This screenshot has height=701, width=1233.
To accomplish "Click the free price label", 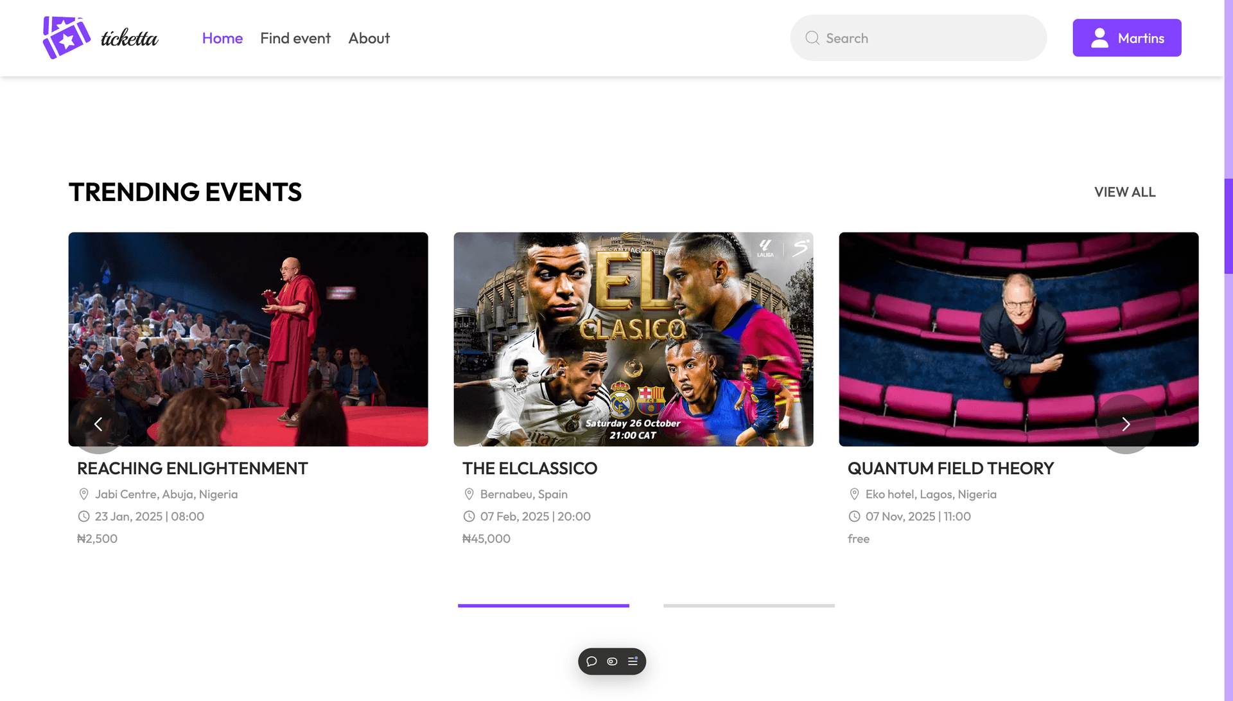I will [x=859, y=538].
